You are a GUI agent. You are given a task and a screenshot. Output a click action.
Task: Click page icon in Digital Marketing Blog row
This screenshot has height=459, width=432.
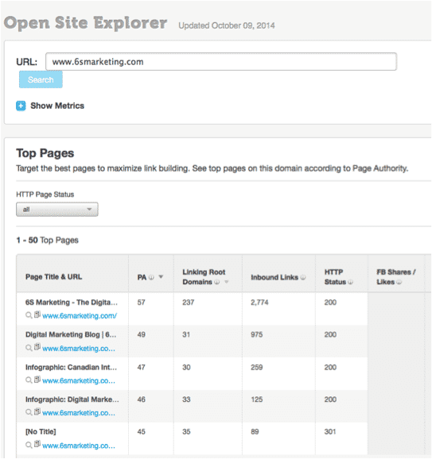pyautogui.click(x=37, y=347)
